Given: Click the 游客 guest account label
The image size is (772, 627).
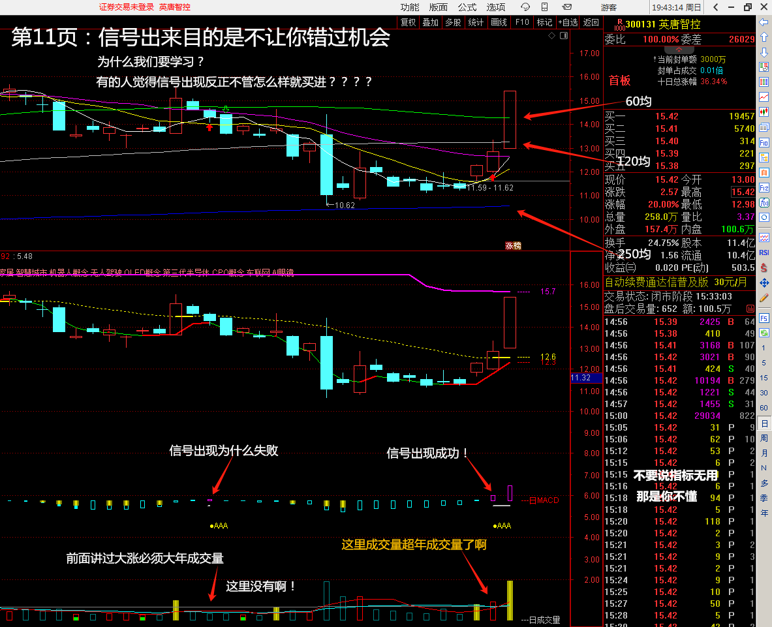Looking at the screenshot, I should click(x=609, y=7).
